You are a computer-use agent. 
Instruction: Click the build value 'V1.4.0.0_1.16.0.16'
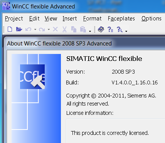click(x=135, y=82)
